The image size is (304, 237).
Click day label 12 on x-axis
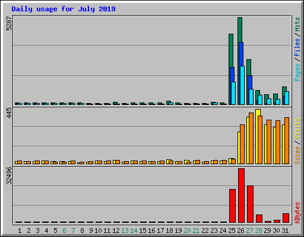116,230
